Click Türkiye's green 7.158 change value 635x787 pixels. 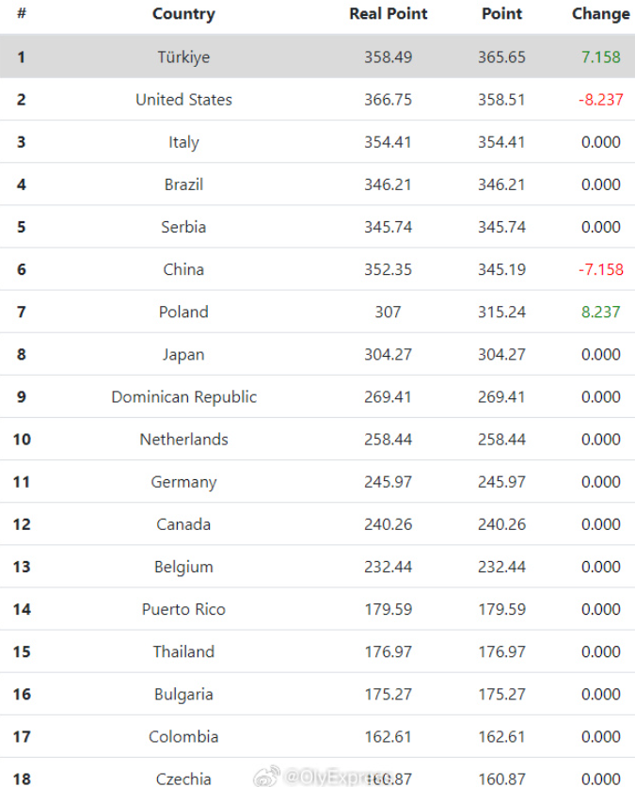click(600, 57)
